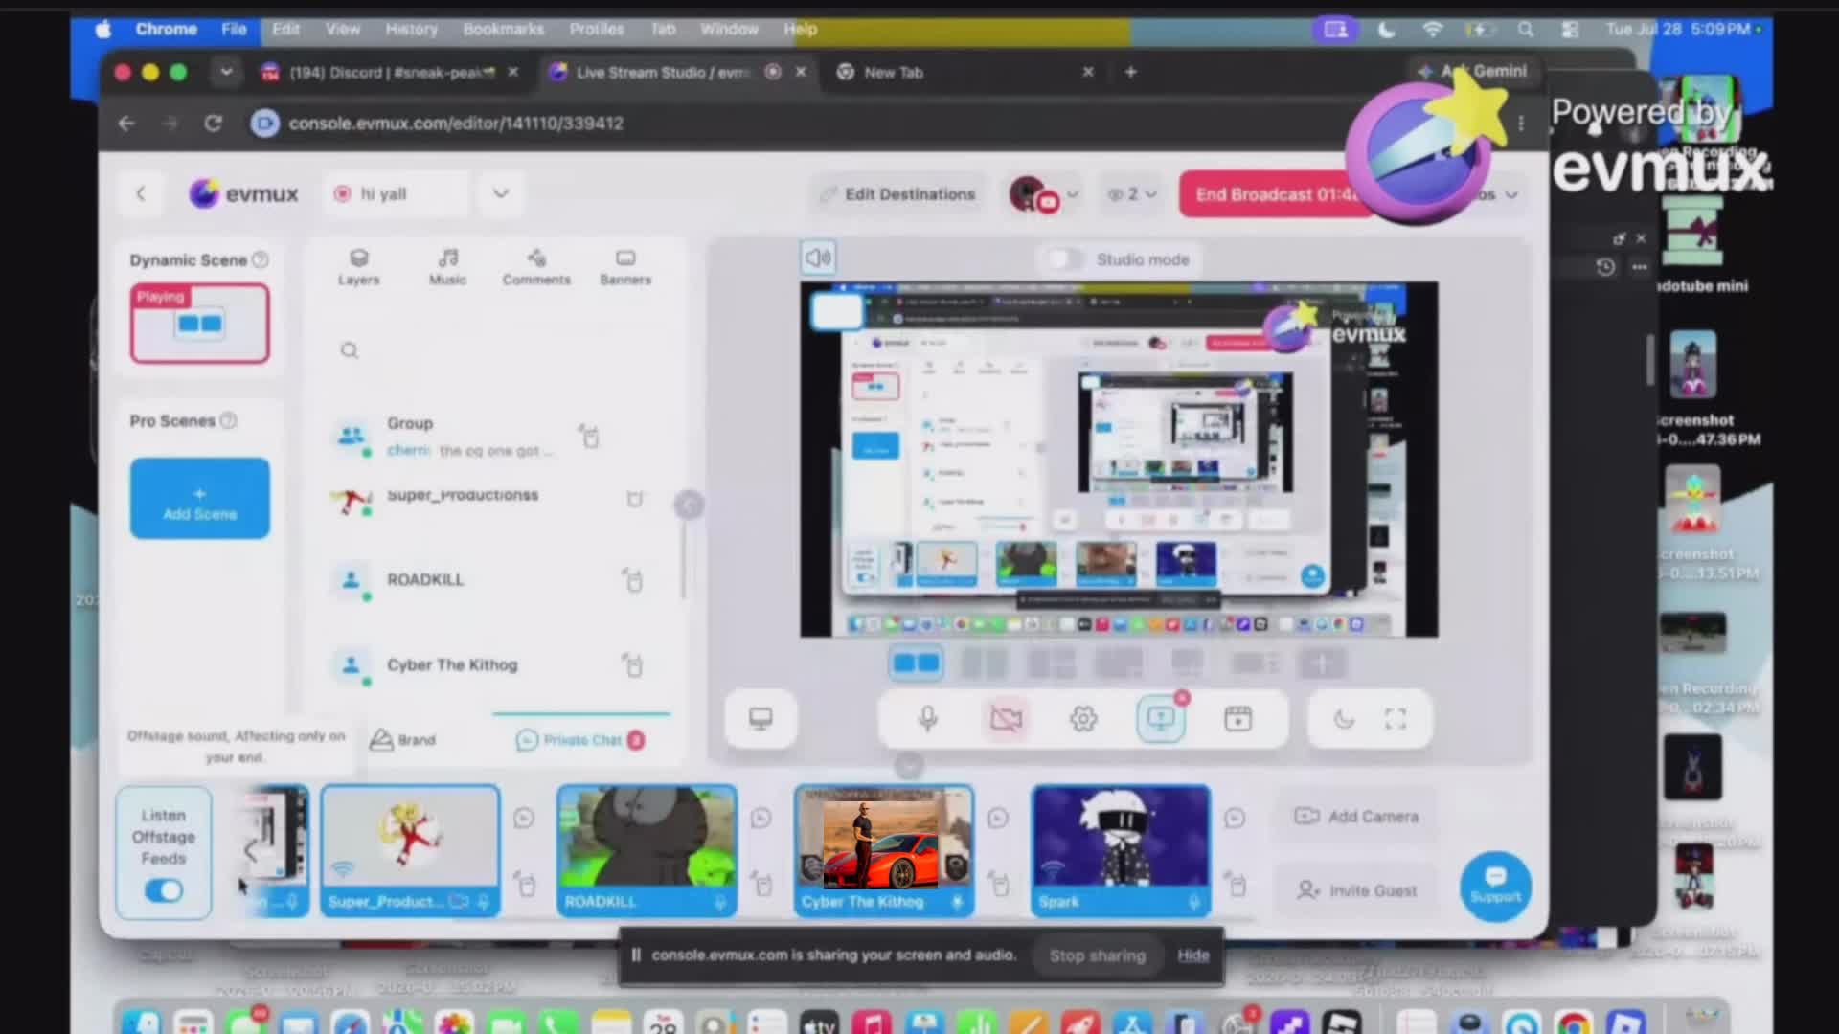
Task: Collapse side panel with round arrow handle
Action: point(689,505)
